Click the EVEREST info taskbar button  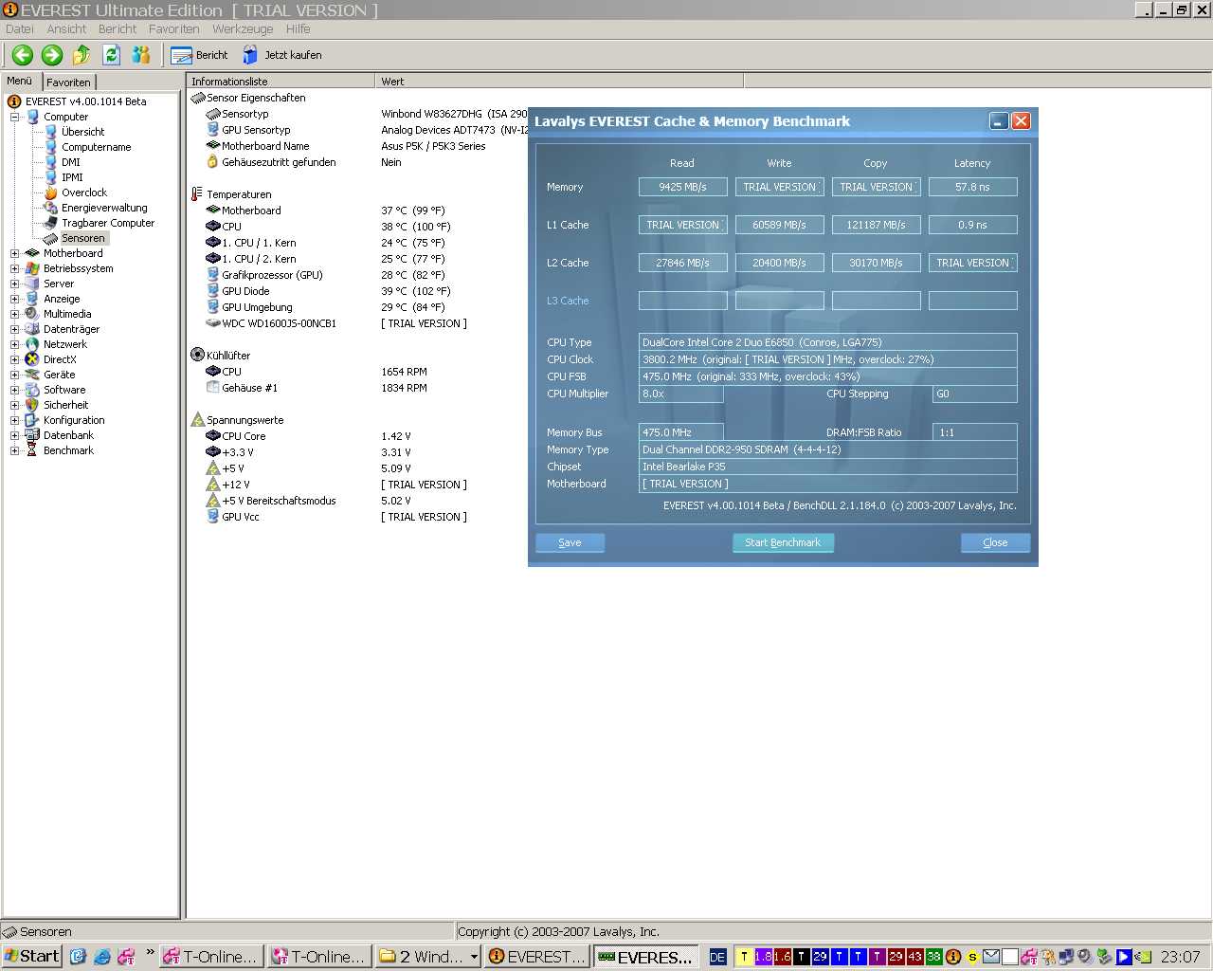point(537,957)
